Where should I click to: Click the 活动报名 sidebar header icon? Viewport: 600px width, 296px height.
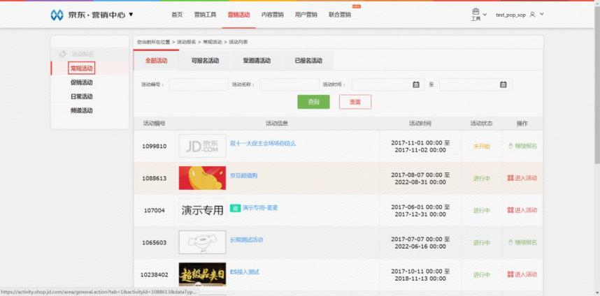click(x=62, y=54)
